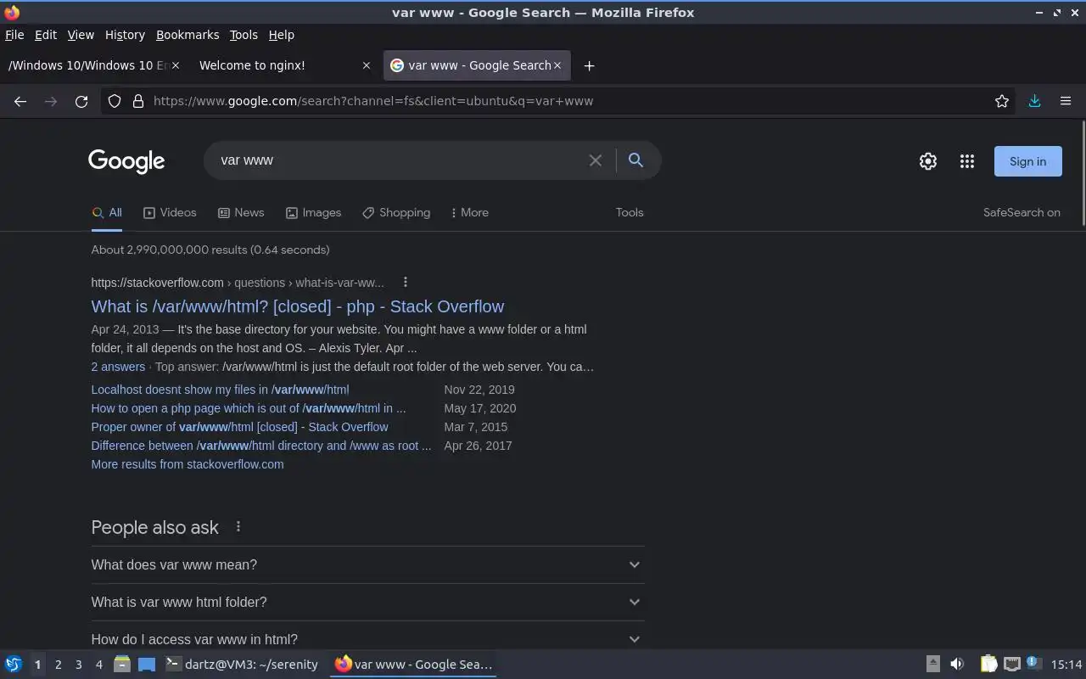The width and height of the screenshot is (1086, 679).
Task: Expand 'What is var www html folder?'
Action: tap(367, 602)
